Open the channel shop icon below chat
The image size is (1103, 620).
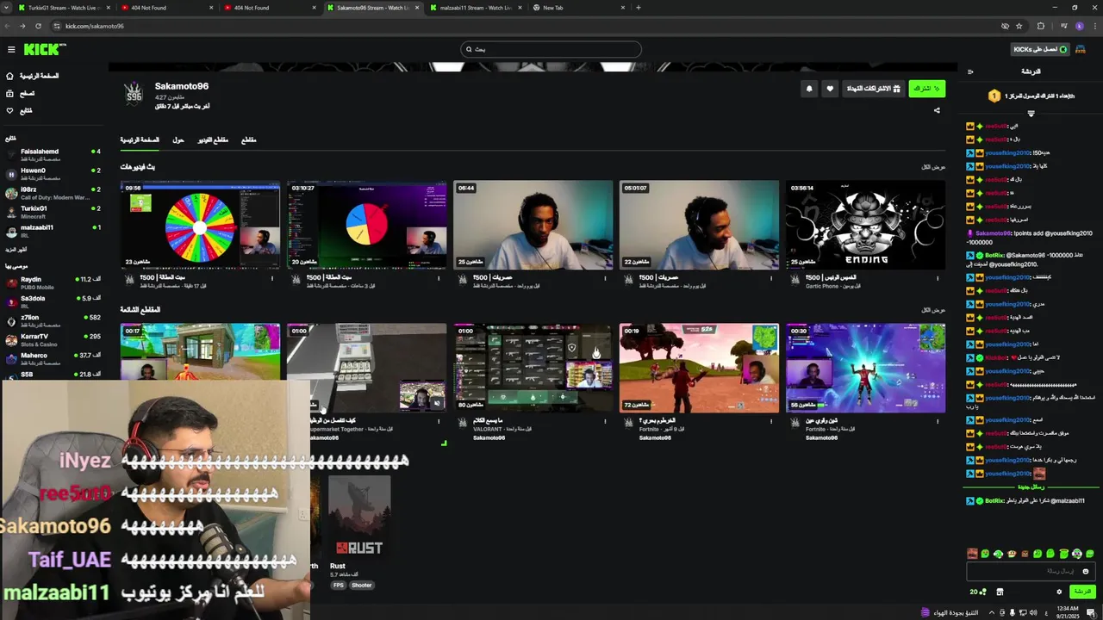(x=1000, y=592)
